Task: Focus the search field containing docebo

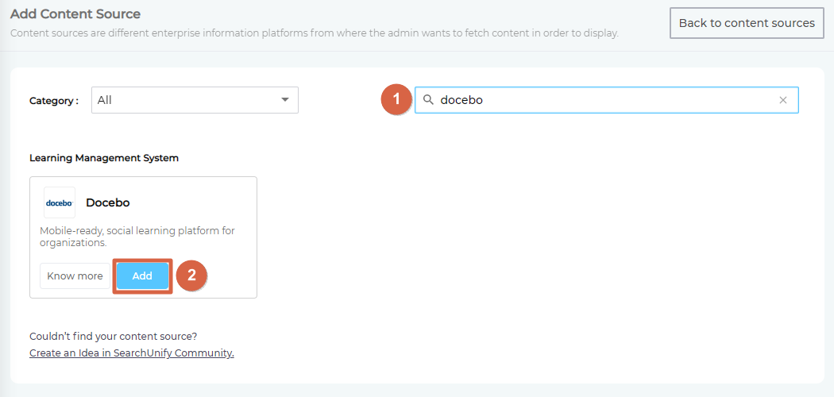Action: (604, 100)
